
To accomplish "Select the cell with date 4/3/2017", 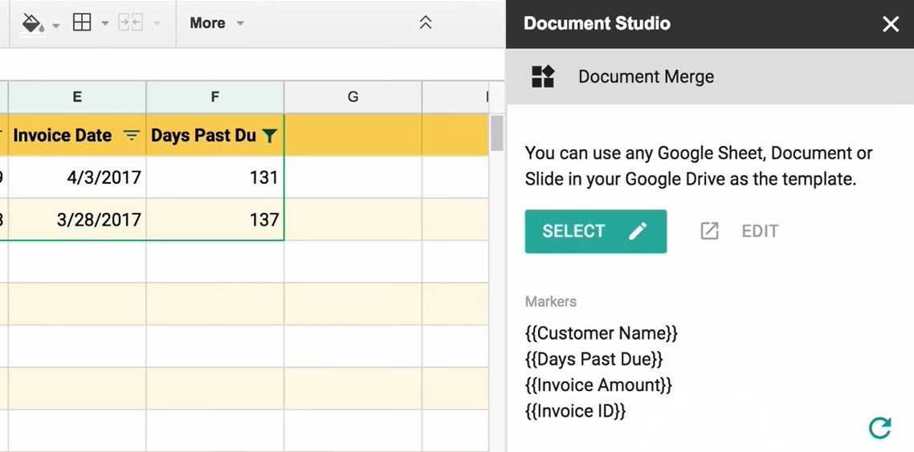I will click(x=77, y=177).
